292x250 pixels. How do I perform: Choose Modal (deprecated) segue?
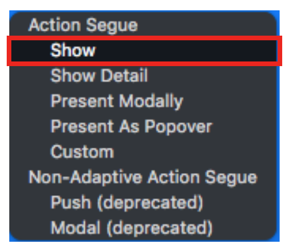tap(144, 228)
